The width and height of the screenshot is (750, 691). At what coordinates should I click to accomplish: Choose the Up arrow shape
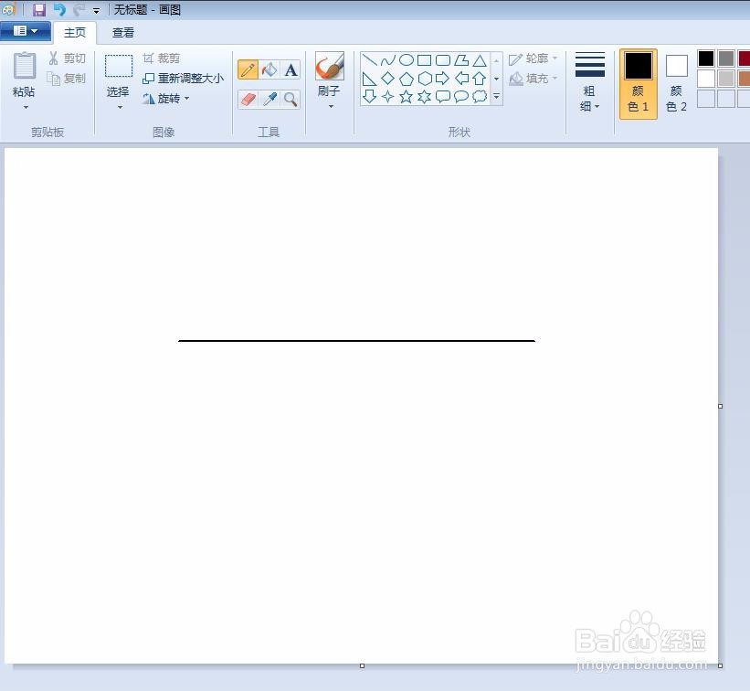(480, 79)
